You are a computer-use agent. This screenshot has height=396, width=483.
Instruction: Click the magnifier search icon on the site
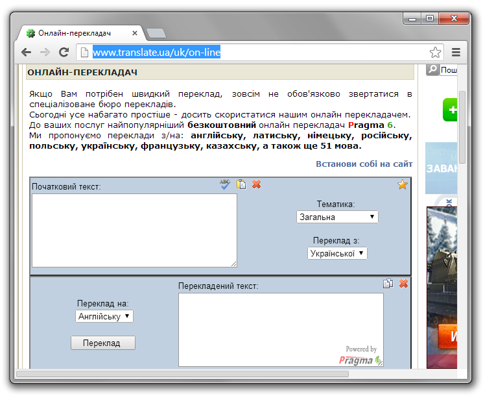point(432,70)
